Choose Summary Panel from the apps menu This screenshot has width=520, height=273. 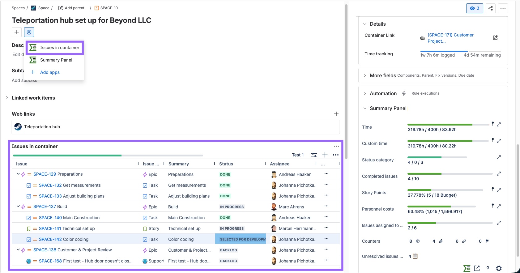56,60
